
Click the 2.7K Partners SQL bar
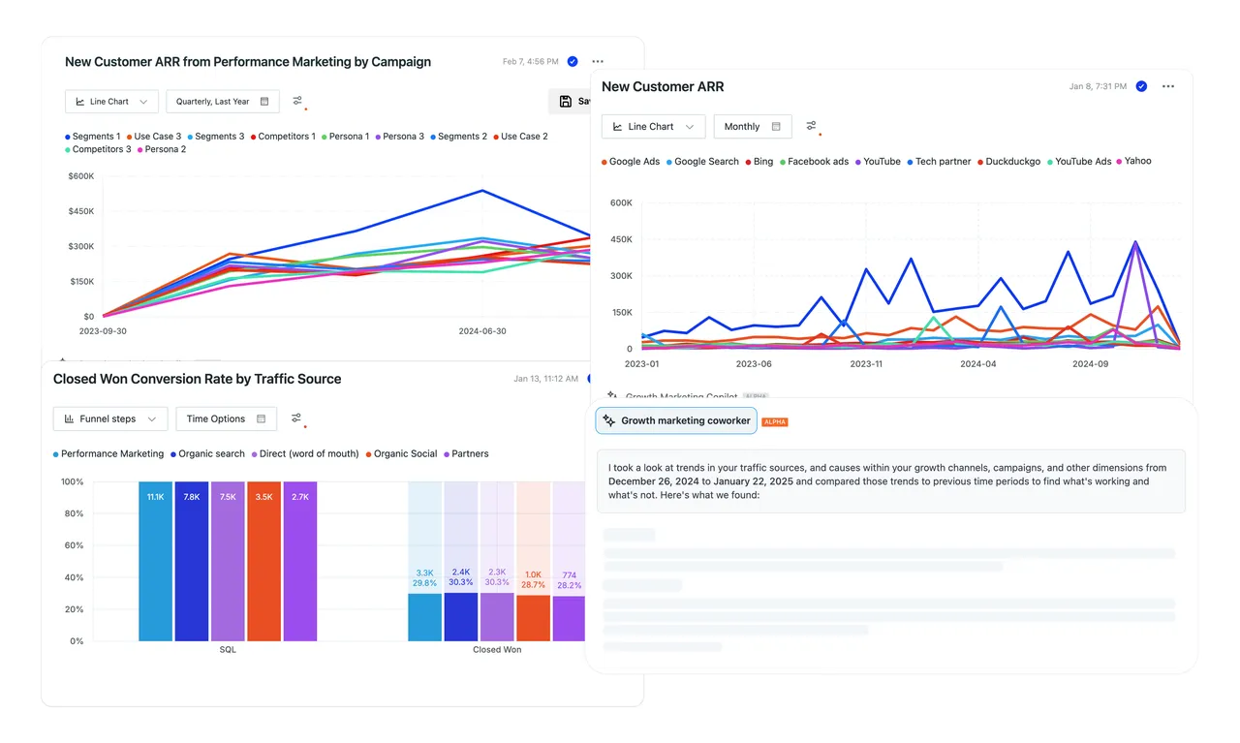[x=300, y=561]
